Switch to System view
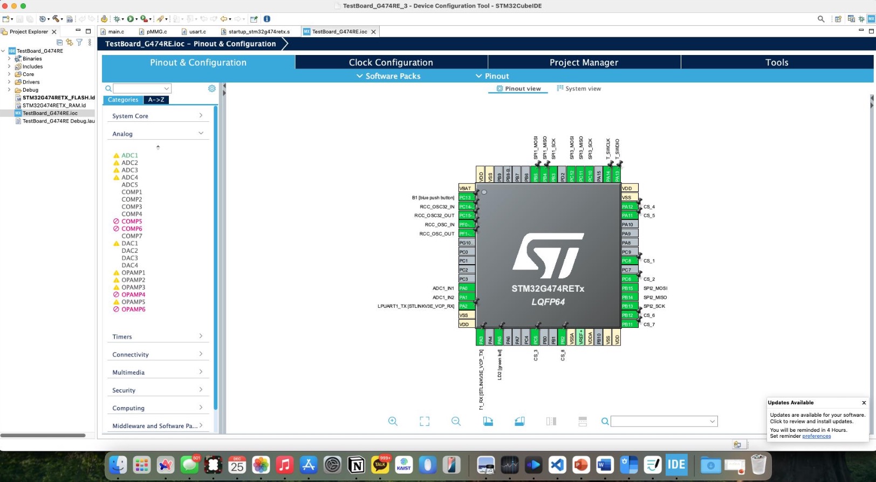Screen dimensions: 876x482 click(x=579, y=88)
